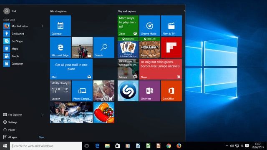The image size is (267, 150).
Task: Open the Xbox tile
Action: [128, 26]
